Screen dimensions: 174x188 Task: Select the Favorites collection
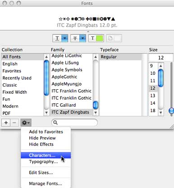(23, 71)
